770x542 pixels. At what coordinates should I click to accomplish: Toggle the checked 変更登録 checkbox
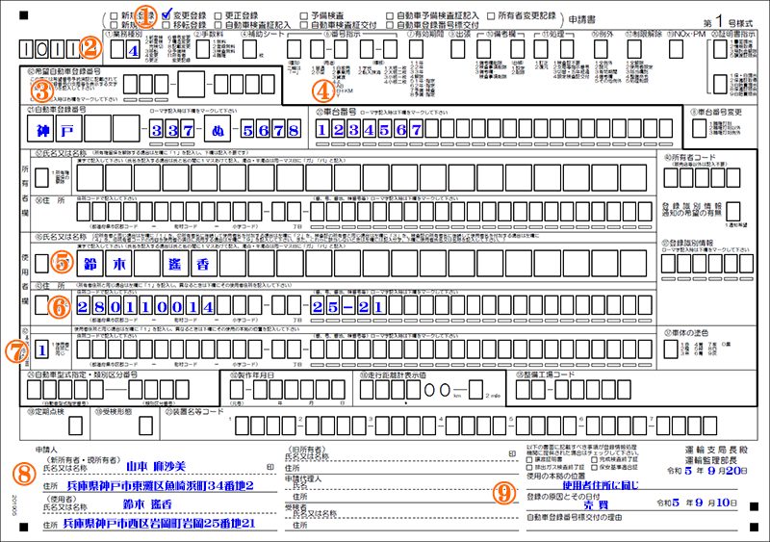[x=166, y=16]
